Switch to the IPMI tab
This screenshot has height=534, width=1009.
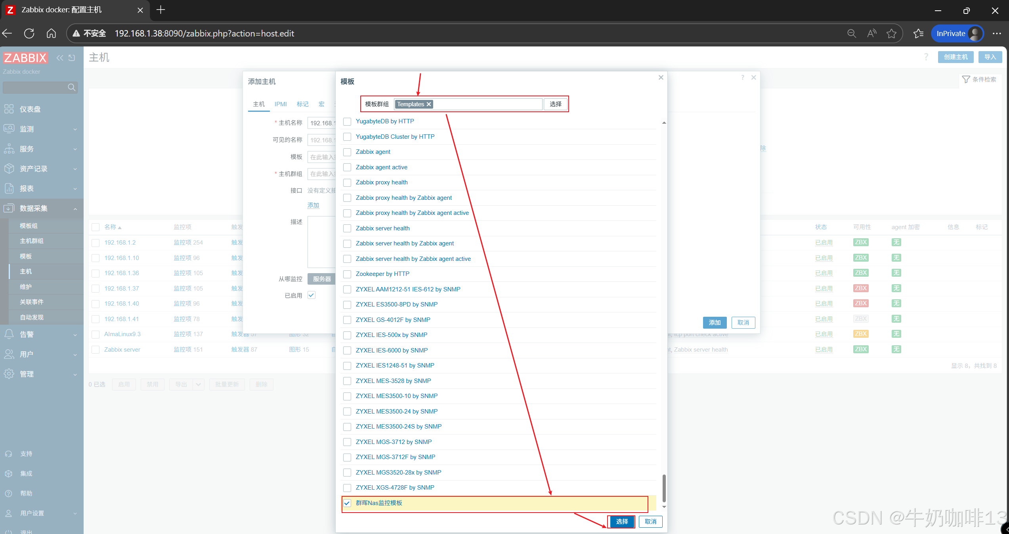(281, 104)
